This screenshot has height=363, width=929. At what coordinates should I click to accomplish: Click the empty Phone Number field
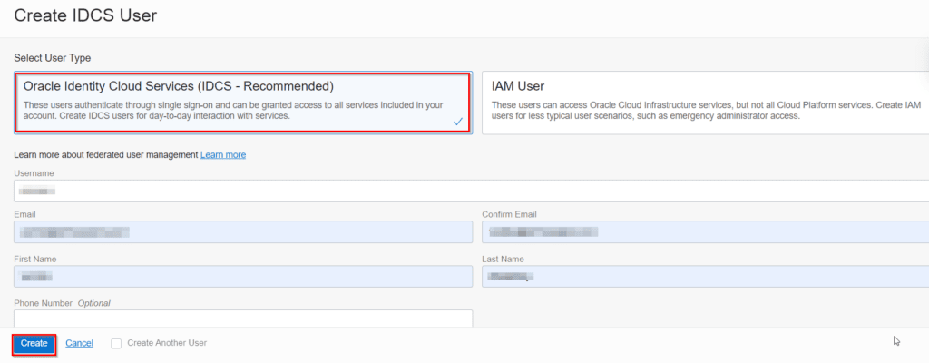click(x=243, y=318)
